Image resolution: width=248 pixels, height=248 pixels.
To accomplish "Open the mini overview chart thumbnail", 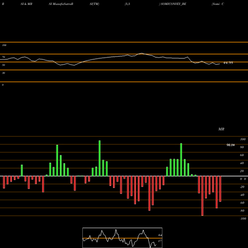I will click(x=123, y=238).
